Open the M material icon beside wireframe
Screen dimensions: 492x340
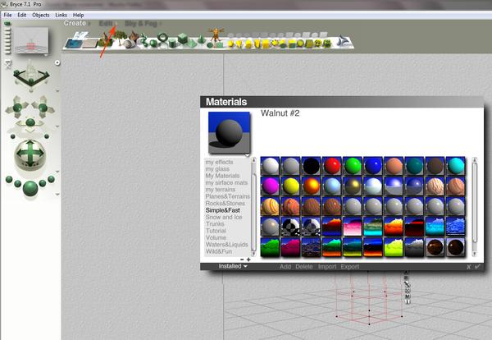pos(408,296)
